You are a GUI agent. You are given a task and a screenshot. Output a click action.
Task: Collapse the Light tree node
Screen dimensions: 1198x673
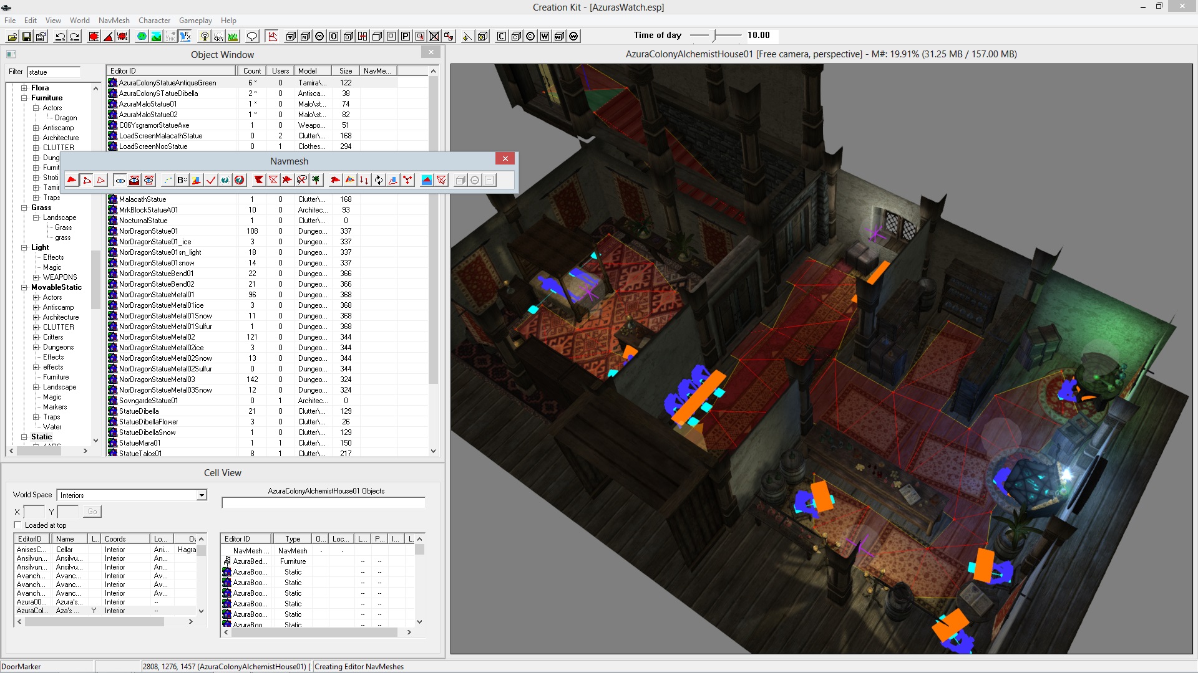(24, 247)
